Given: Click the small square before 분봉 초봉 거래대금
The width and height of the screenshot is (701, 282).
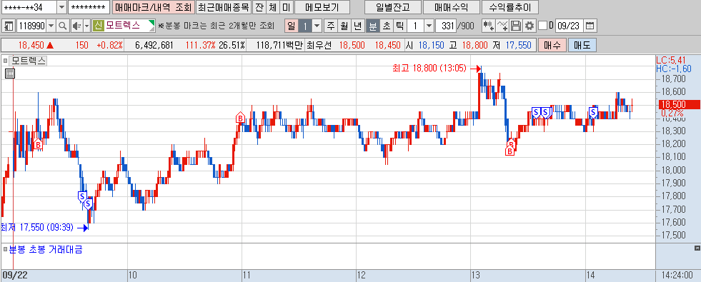Looking at the screenshot, I should click(x=5, y=249).
